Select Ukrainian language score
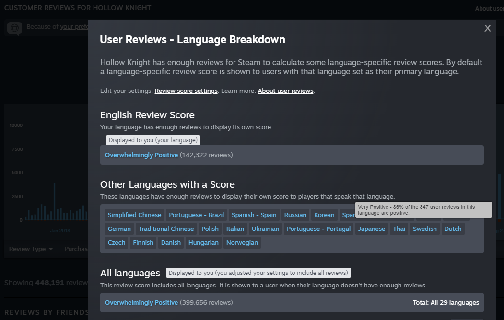Image resolution: width=504 pixels, height=320 pixels. [x=265, y=229]
